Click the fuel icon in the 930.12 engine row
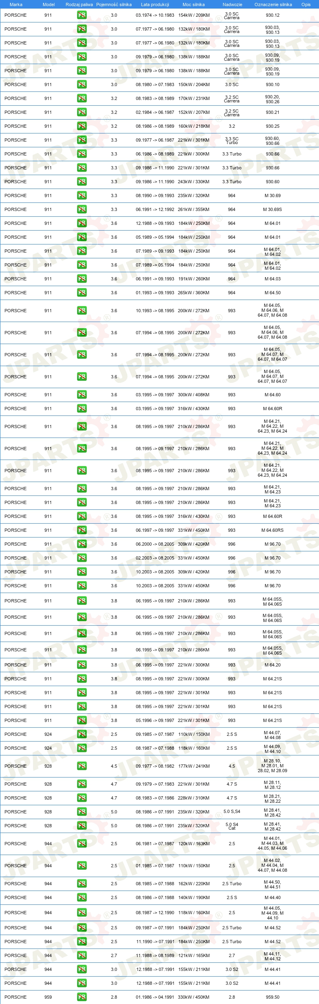Image resolution: width=319 pixels, height=1004 pixels. pos(82,15)
